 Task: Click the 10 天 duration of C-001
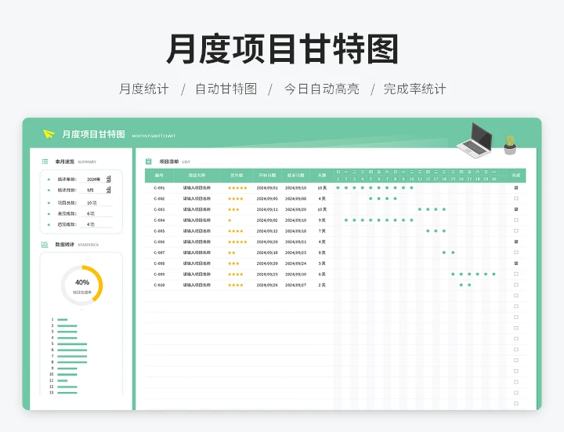tap(322, 188)
